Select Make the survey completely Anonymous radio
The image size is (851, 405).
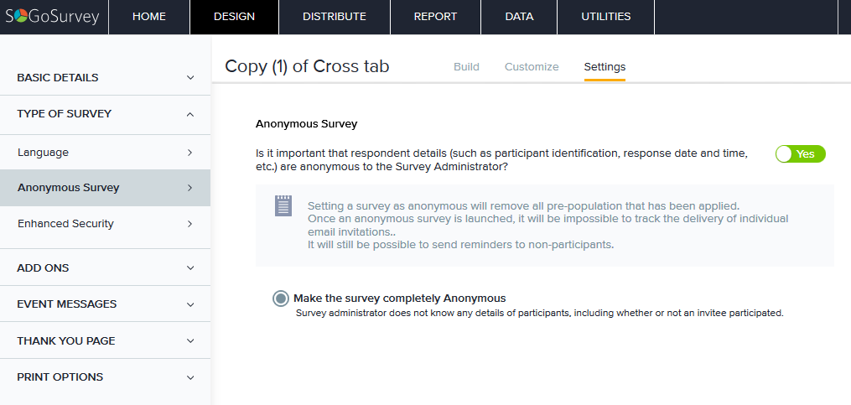tap(280, 299)
